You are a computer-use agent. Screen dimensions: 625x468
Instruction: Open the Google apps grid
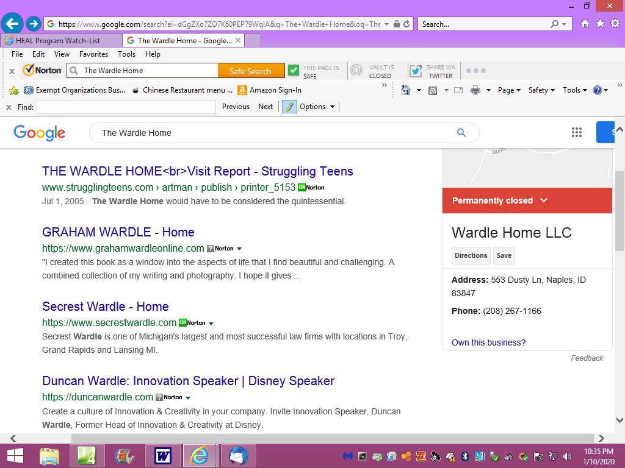[x=576, y=132]
